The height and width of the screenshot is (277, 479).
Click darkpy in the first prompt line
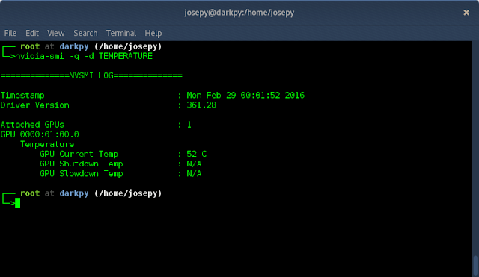(x=74, y=46)
